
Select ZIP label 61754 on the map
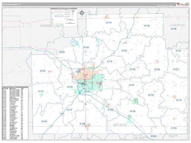(44, 122)
